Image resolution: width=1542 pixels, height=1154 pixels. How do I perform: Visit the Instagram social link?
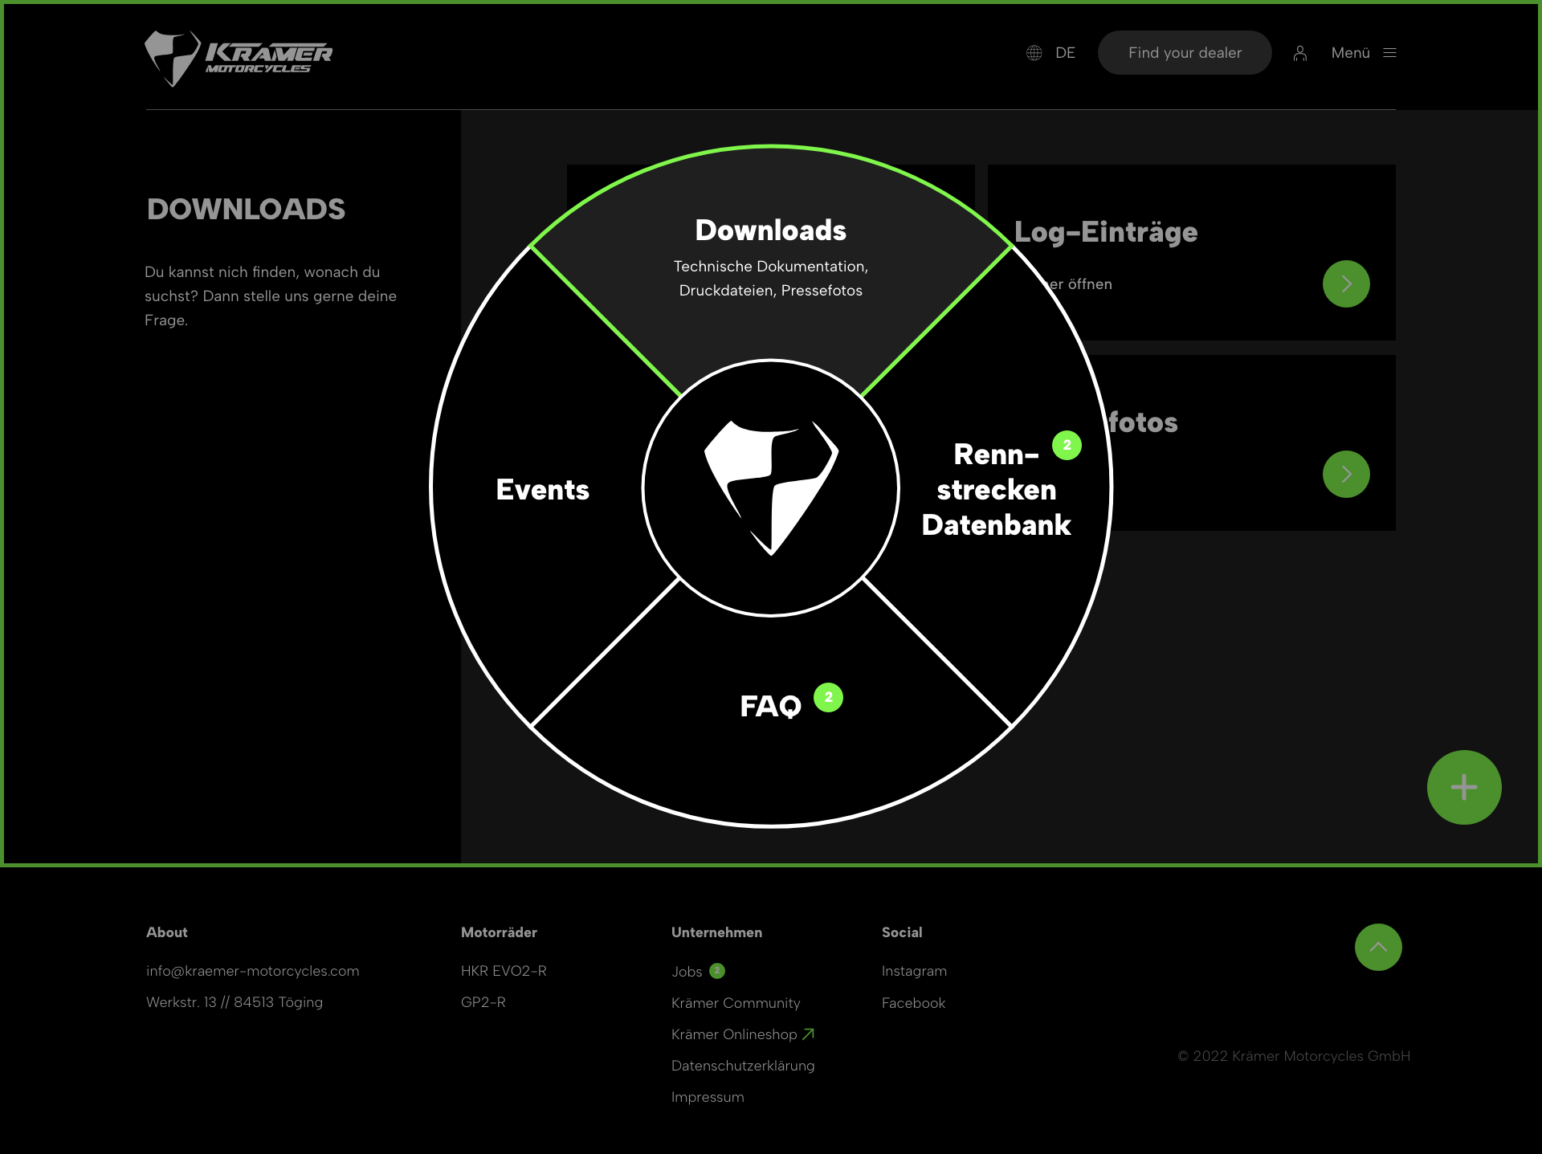click(x=914, y=971)
